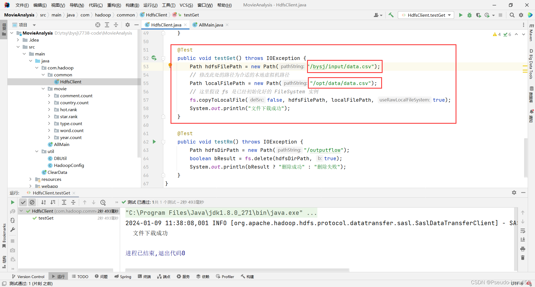Toggle show ignored tests button
Image resolution: width=535 pixels, height=287 pixels.
[x=32, y=202]
